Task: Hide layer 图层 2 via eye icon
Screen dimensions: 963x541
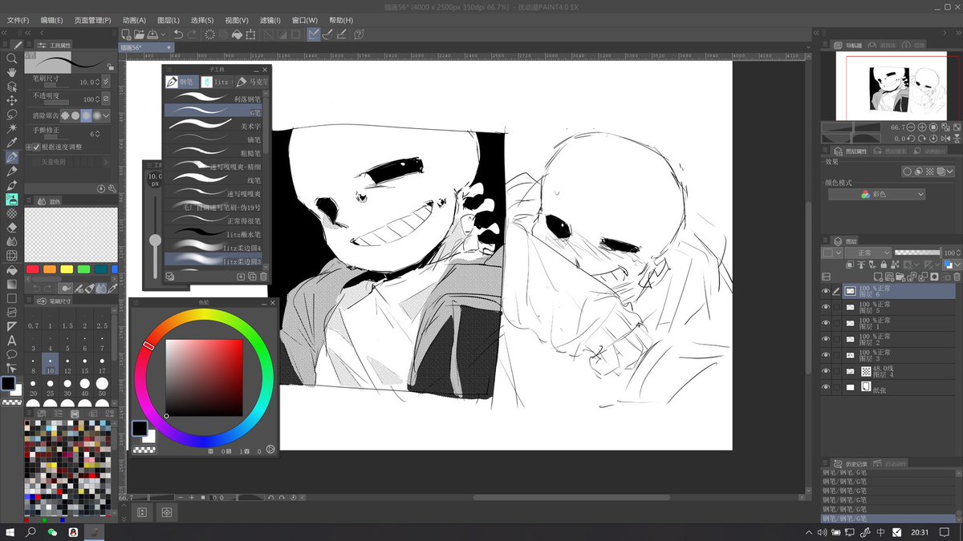Action: pyautogui.click(x=826, y=339)
